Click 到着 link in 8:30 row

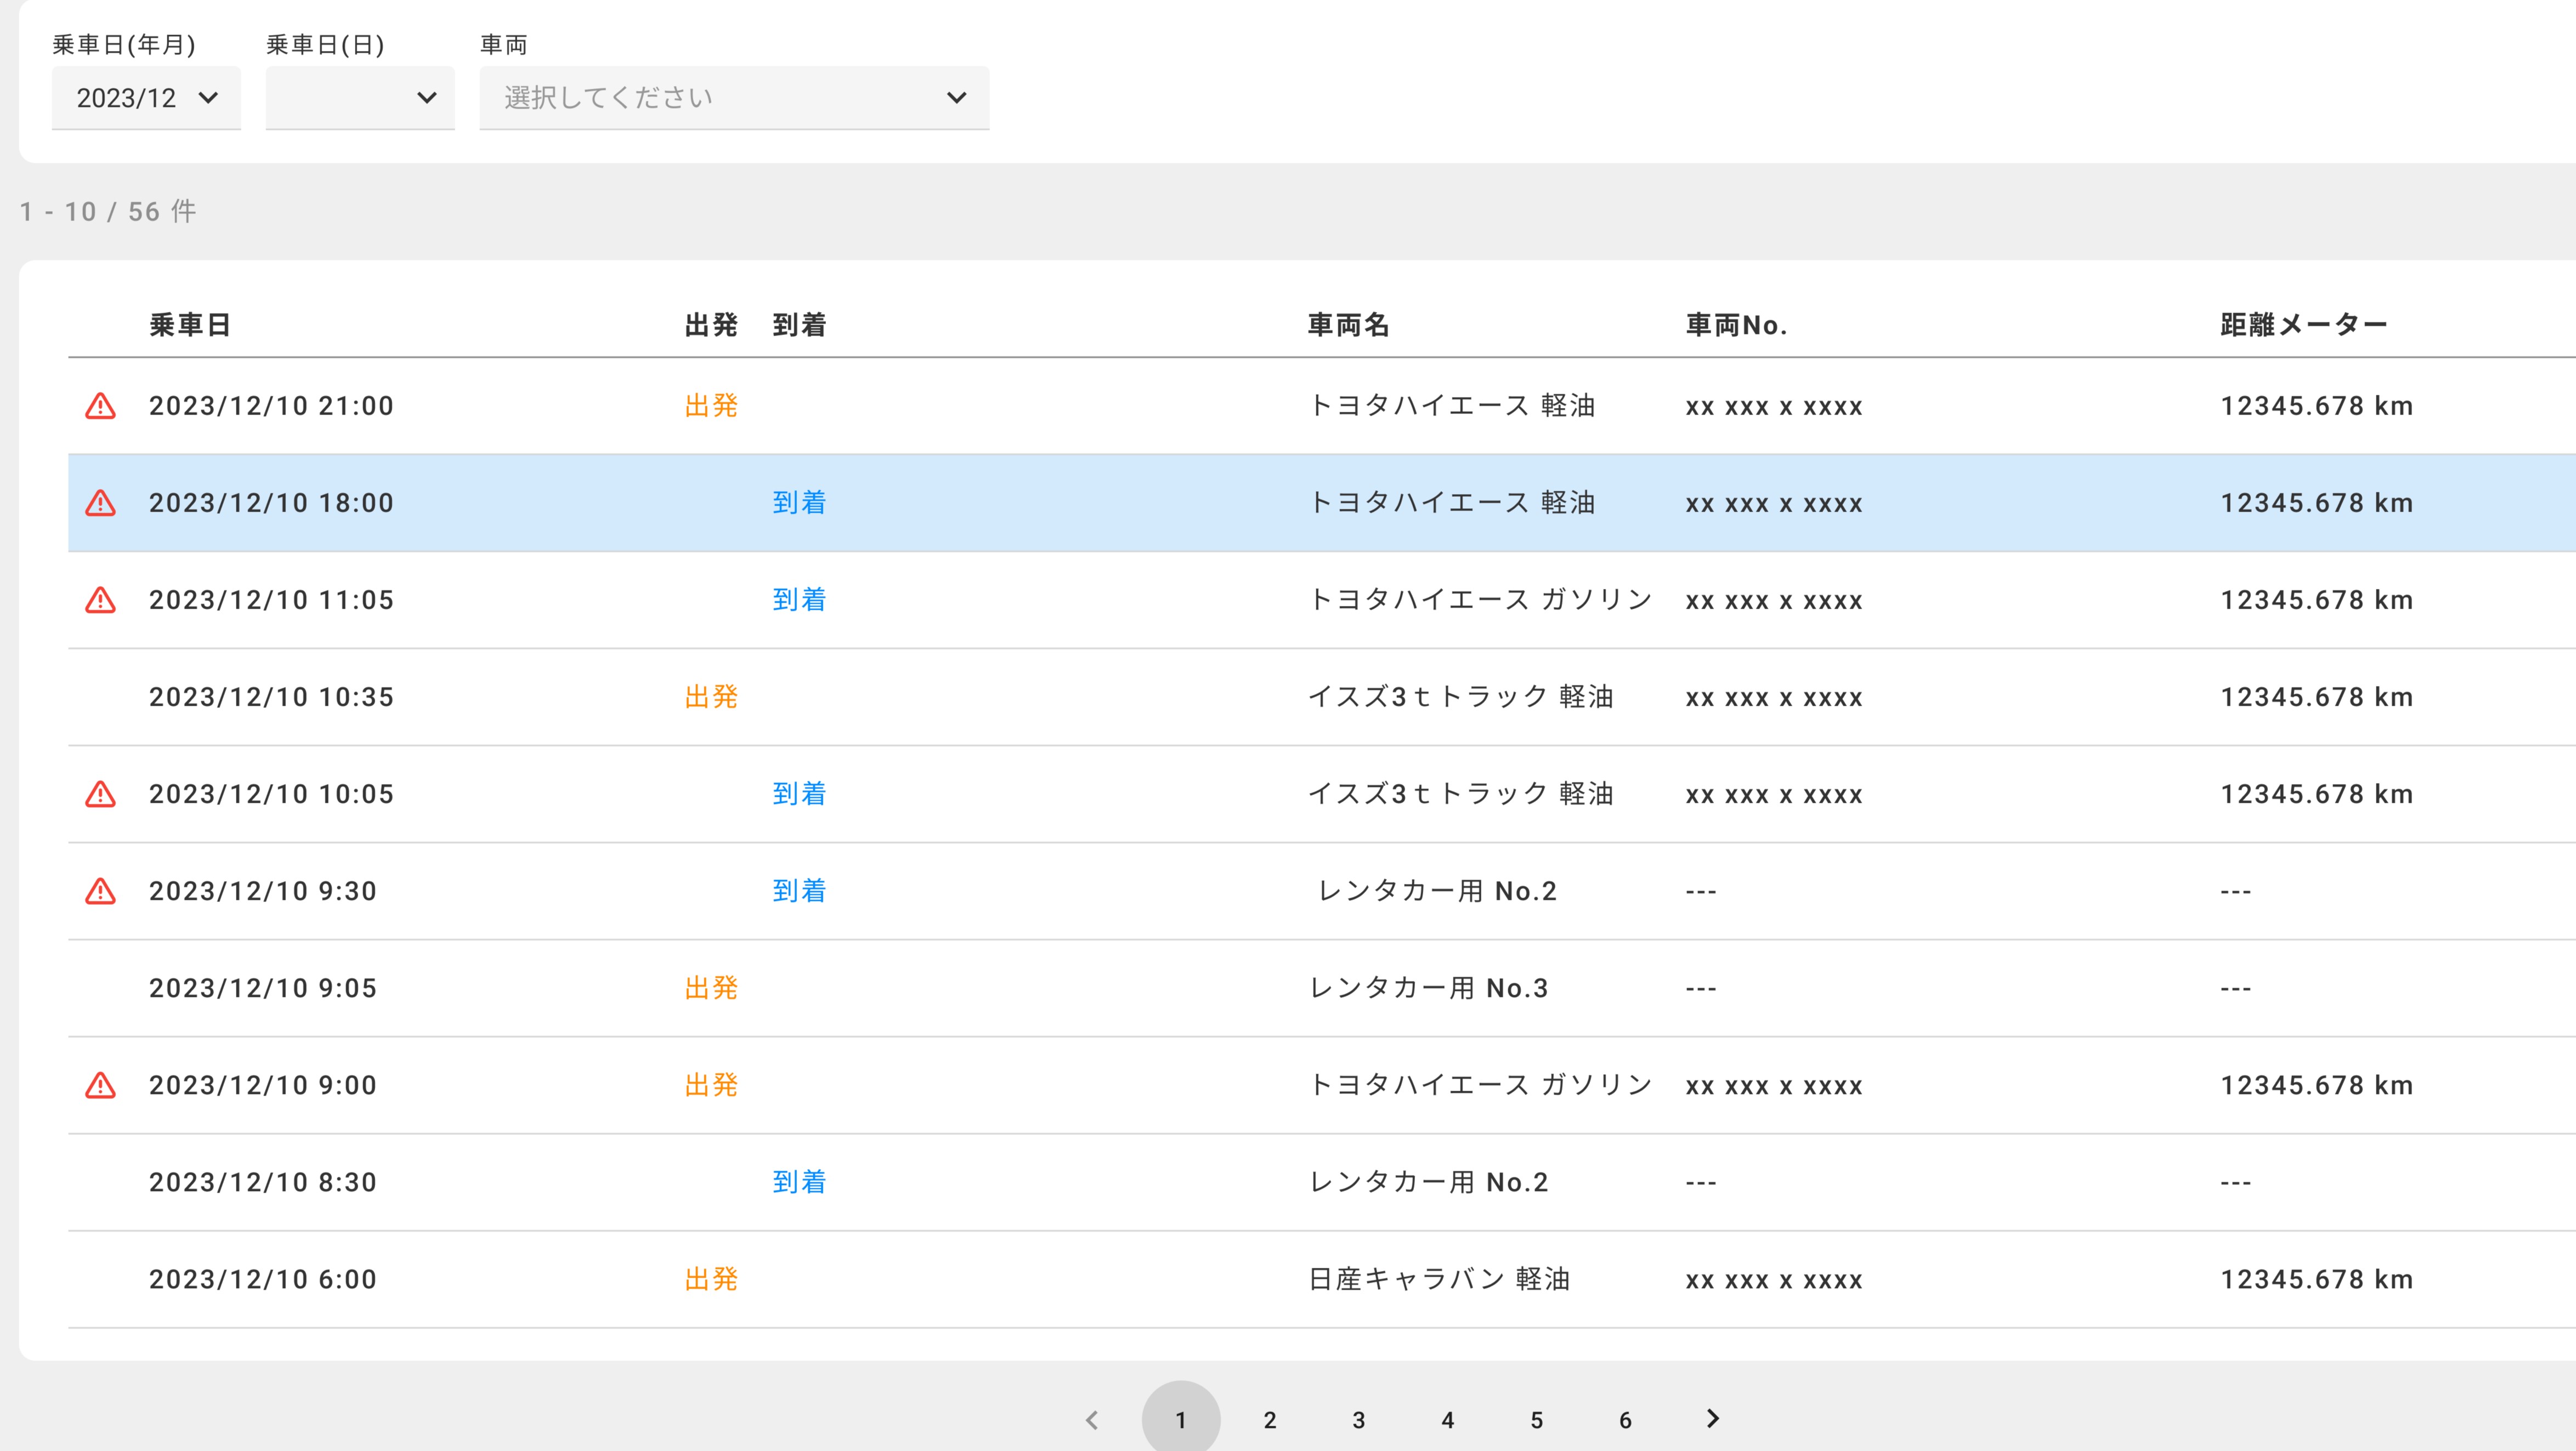[x=799, y=1182]
